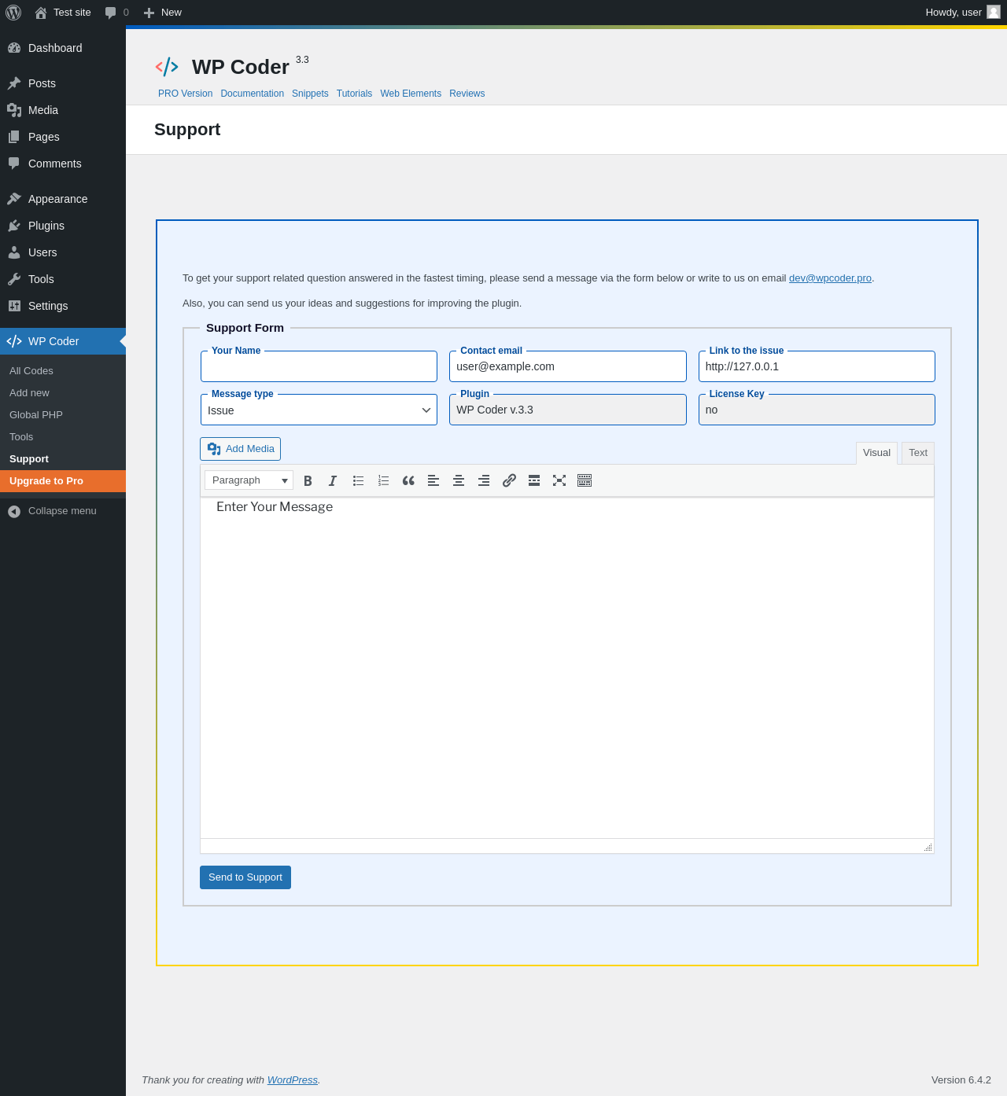Open Media library menu item
The height and width of the screenshot is (1096, 1007).
coord(63,110)
